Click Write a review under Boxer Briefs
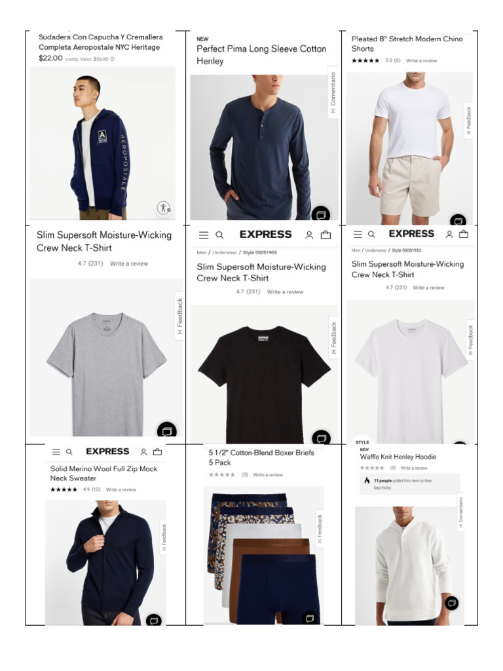This screenshot has height=671, width=503. click(x=268, y=474)
